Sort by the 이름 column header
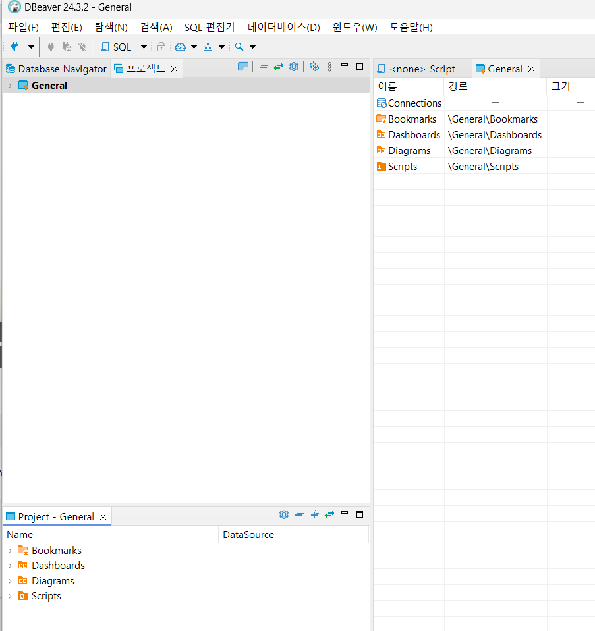 409,86
